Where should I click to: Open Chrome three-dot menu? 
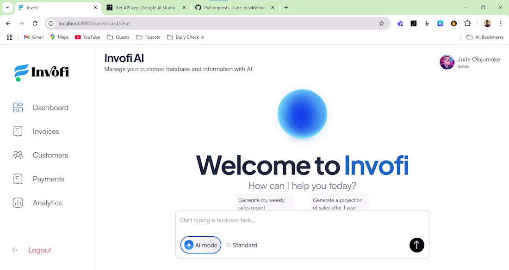[x=501, y=24]
